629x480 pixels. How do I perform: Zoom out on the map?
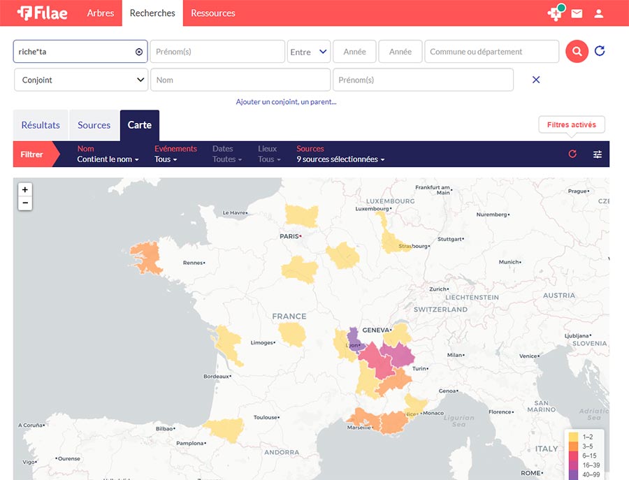tap(25, 203)
